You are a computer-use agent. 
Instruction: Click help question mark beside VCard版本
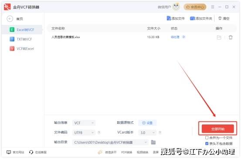point(160,132)
